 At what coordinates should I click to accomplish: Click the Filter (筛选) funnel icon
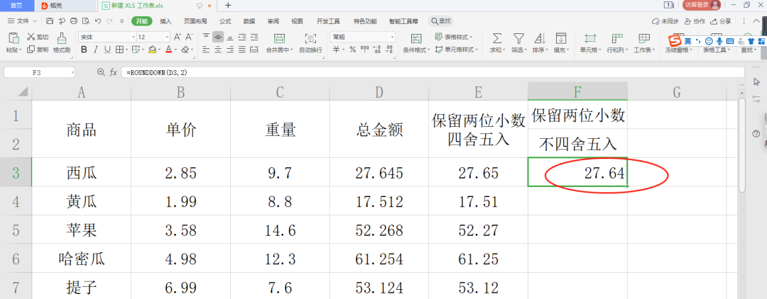[x=519, y=38]
